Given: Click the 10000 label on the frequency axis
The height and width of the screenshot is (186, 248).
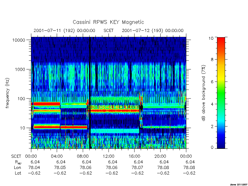Looking at the screenshot, I should point(19,40).
